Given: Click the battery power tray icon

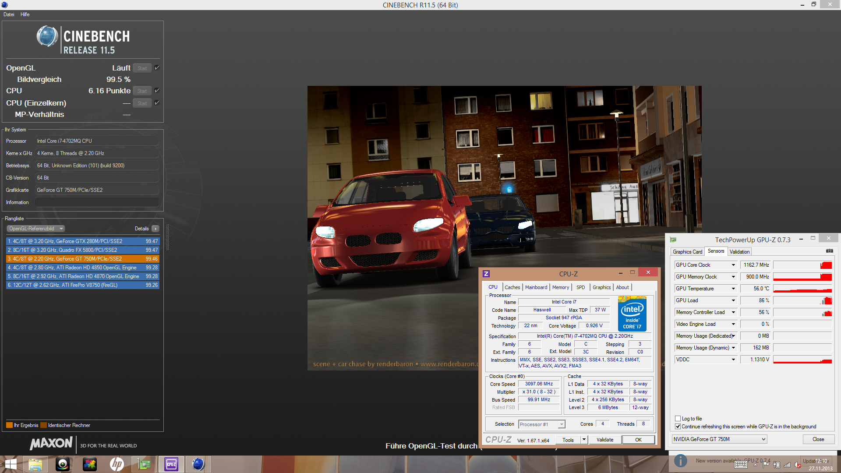Looking at the screenshot, I should tap(777, 465).
